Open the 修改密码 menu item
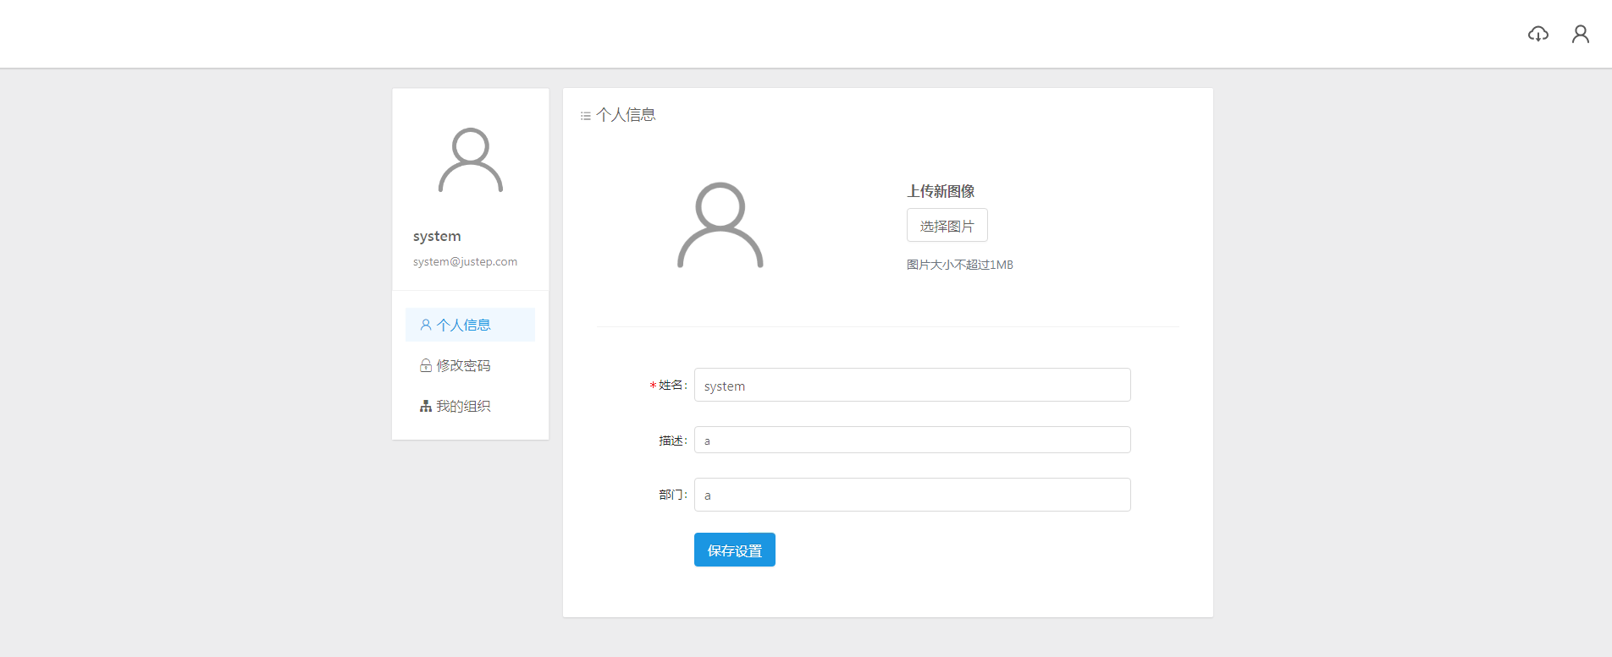1612x657 pixels. coord(470,365)
